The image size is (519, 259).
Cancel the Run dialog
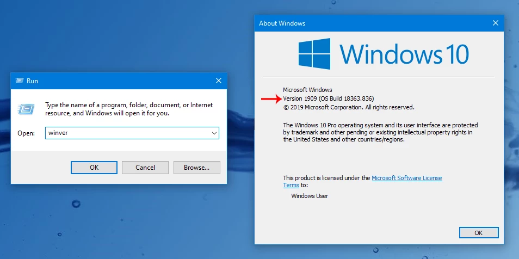(x=145, y=168)
